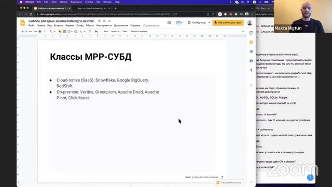Collapse side panel with bottom arrow
The height and width of the screenshot is (187, 332).
251,182
